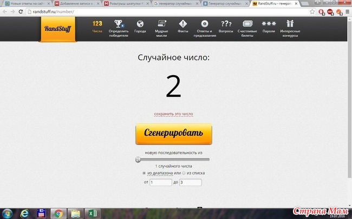The width and height of the screenshot is (352, 219).
Task: Open the Вопросы question marks icon
Action: pos(226,24)
